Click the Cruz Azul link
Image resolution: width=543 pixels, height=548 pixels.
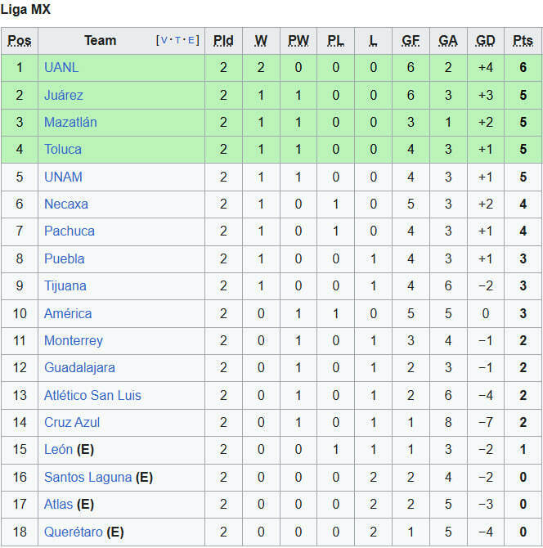click(x=72, y=422)
